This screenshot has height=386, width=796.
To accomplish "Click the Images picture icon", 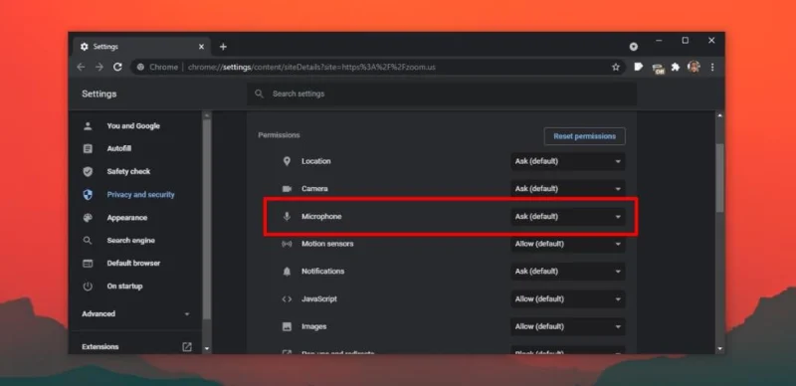I will coord(287,326).
